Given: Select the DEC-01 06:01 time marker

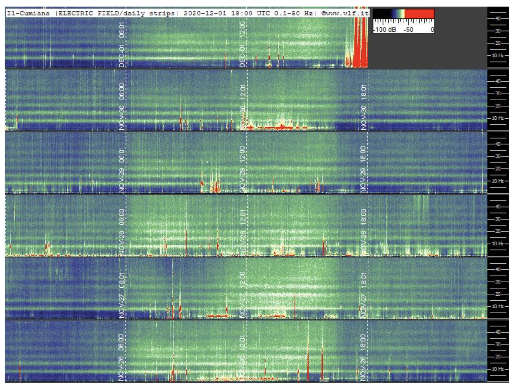Looking at the screenshot, I should pyautogui.click(x=122, y=44).
